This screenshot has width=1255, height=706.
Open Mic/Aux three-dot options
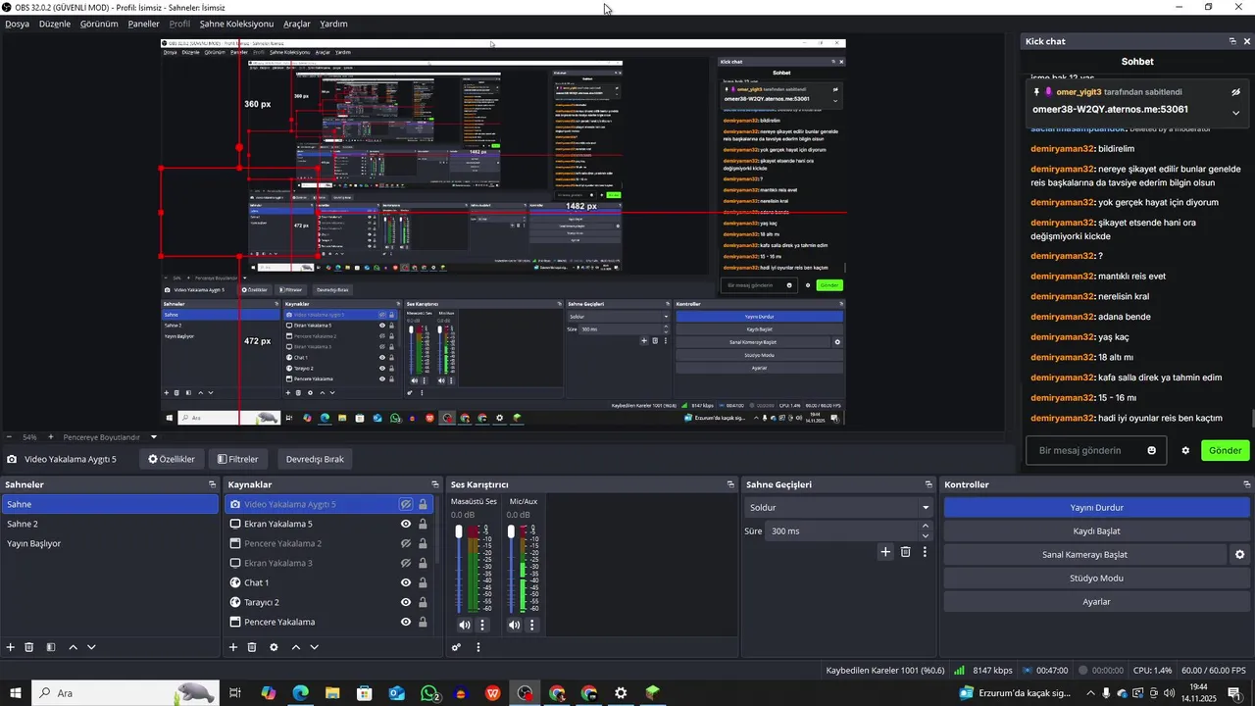(x=532, y=625)
